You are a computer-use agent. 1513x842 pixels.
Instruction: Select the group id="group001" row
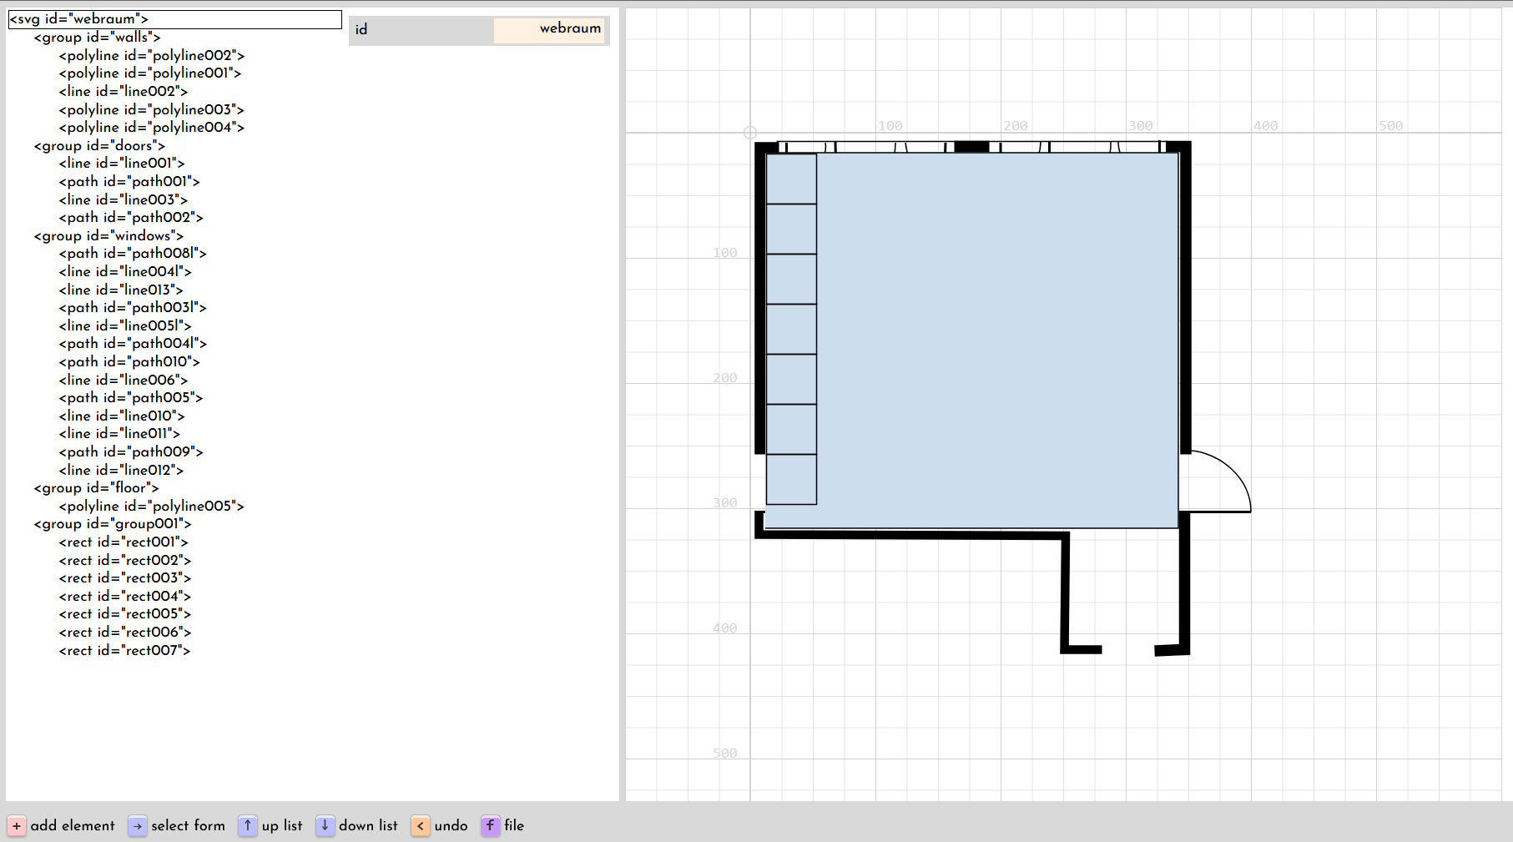(113, 524)
